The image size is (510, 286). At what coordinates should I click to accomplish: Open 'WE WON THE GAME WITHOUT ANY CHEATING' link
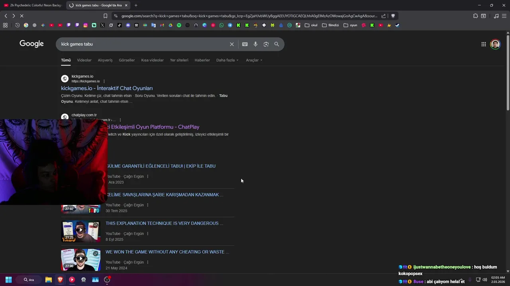point(167,252)
